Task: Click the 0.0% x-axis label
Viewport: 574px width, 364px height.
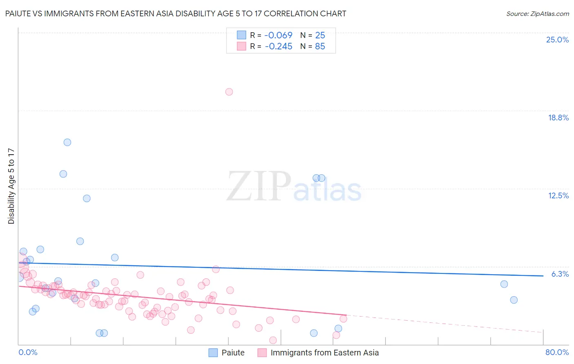Action: coord(28,352)
